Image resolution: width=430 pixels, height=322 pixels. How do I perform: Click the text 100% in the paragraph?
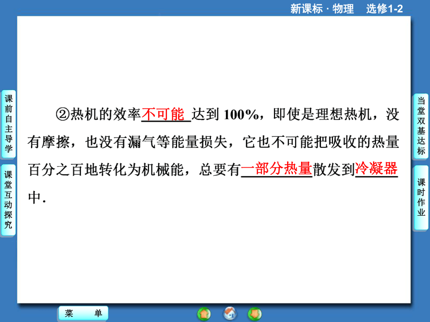[x=241, y=115]
